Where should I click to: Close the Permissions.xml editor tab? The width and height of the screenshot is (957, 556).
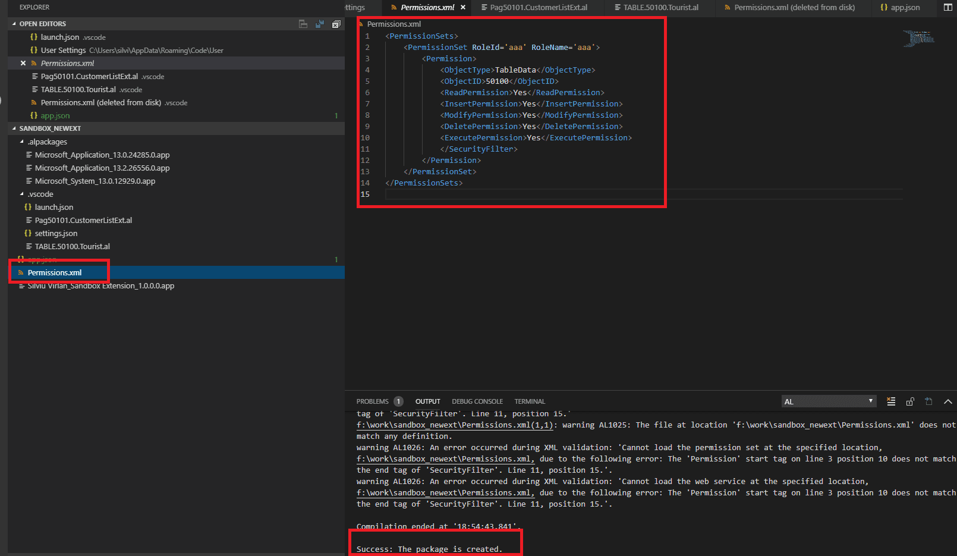click(x=463, y=7)
